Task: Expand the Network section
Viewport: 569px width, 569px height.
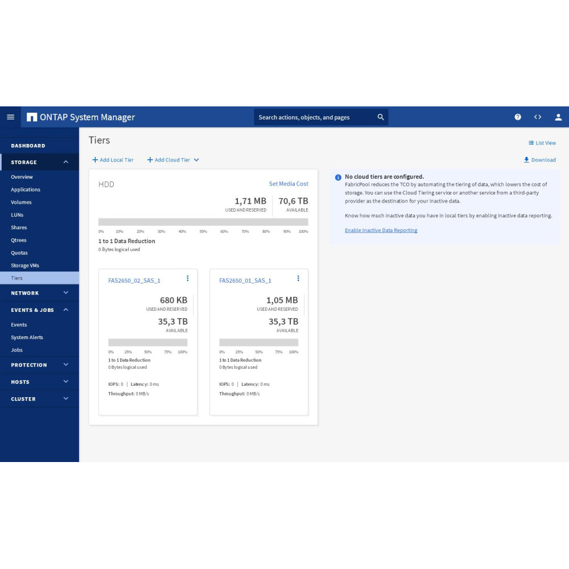Action: pyautogui.click(x=65, y=293)
